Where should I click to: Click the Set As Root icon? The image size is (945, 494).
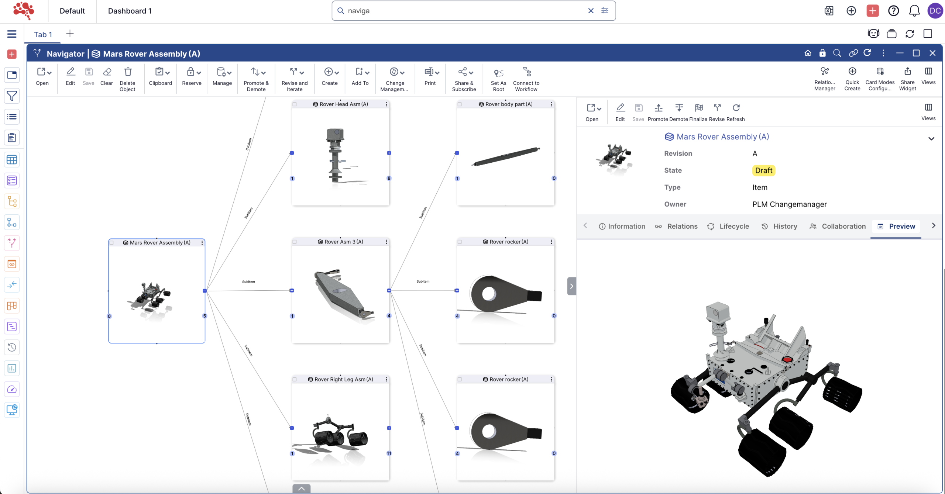coord(498,73)
